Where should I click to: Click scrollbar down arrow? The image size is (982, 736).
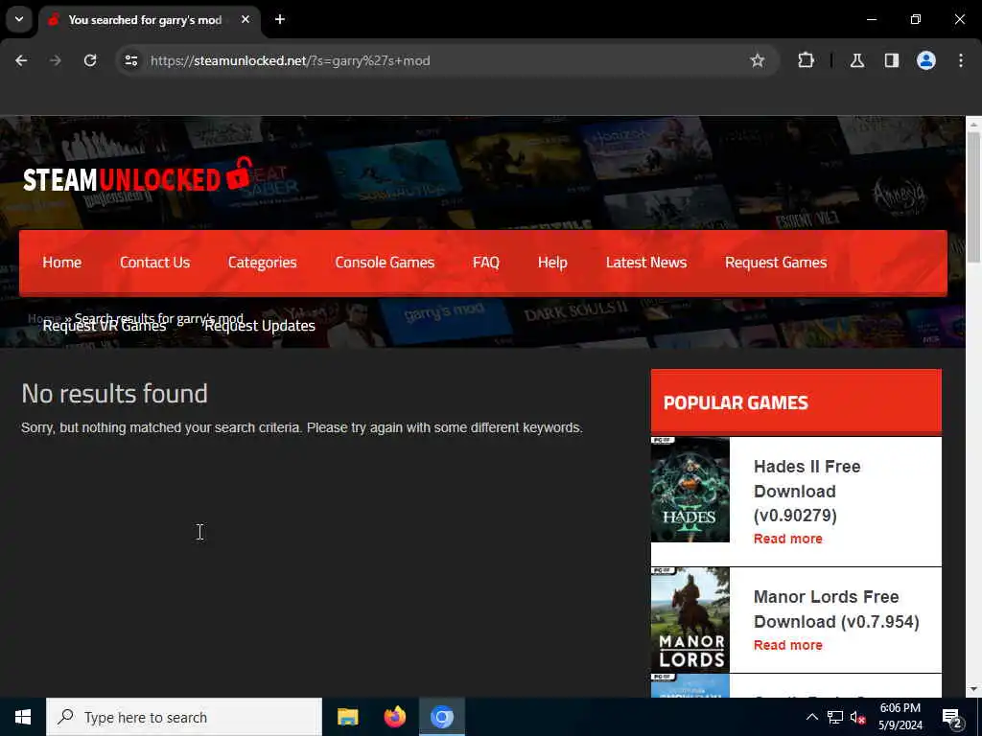pos(973,689)
